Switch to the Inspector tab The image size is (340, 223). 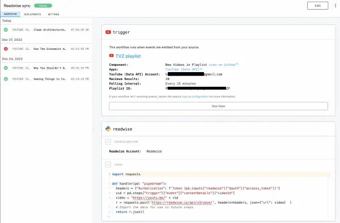tap(10, 14)
